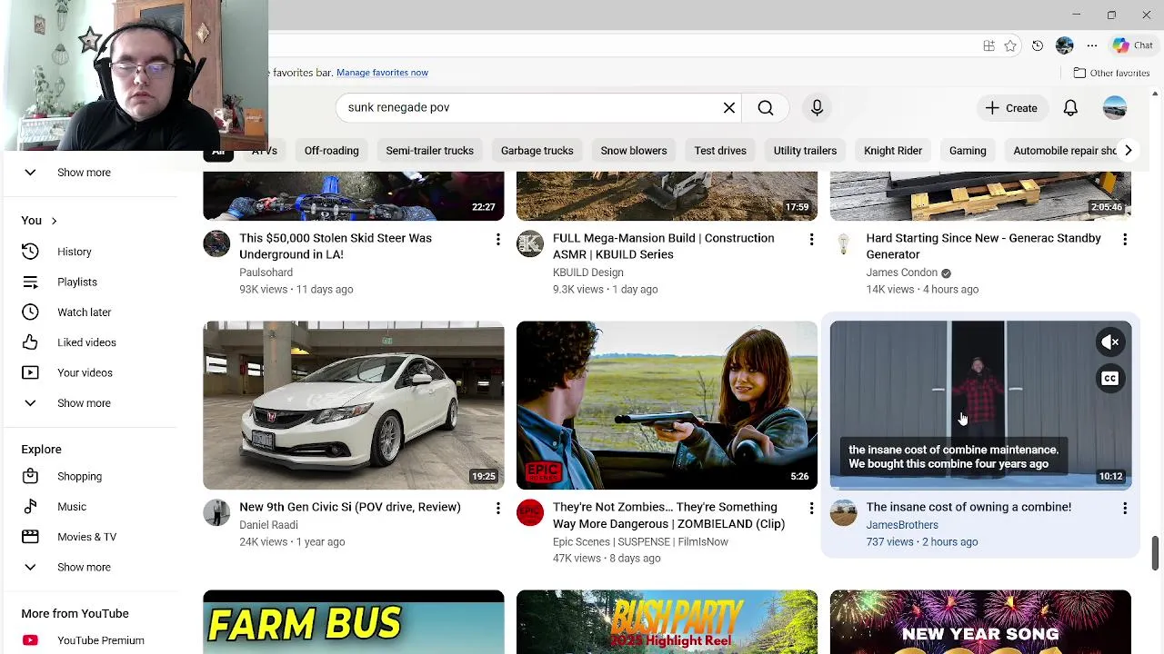The width and height of the screenshot is (1164, 654).
Task: Select the Semi-trailer trucks chip
Action: click(x=430, y=151)
